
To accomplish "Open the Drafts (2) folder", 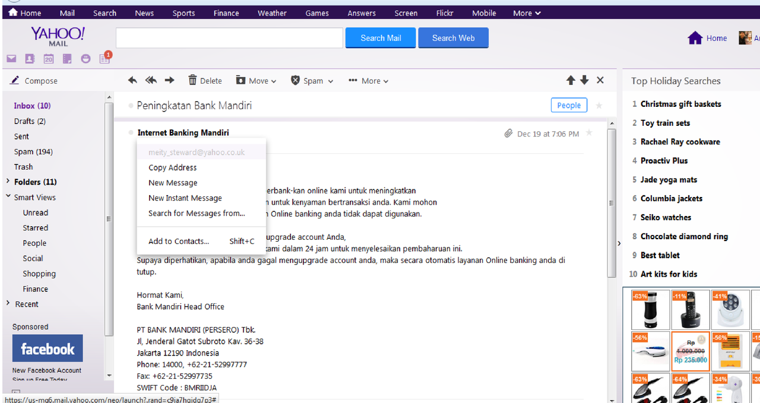I will [30, 121].
